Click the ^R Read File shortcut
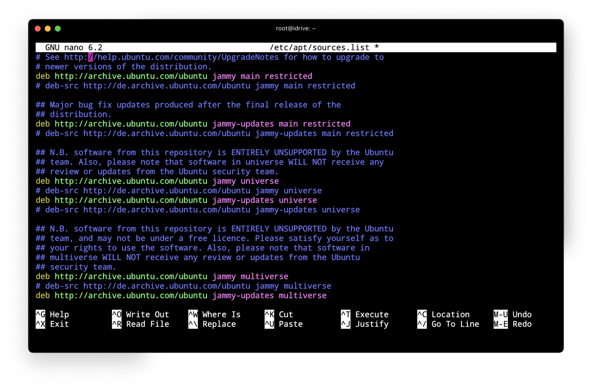Screen dimensions: 592x390 (x=140, y=324)
